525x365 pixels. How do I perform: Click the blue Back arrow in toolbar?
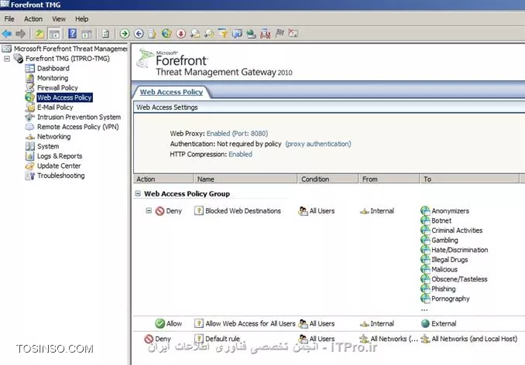pyautogui.click(x=7, y=34)
